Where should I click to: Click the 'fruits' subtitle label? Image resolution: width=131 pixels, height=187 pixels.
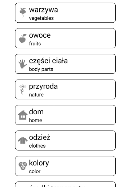click(x=35, y=43)
